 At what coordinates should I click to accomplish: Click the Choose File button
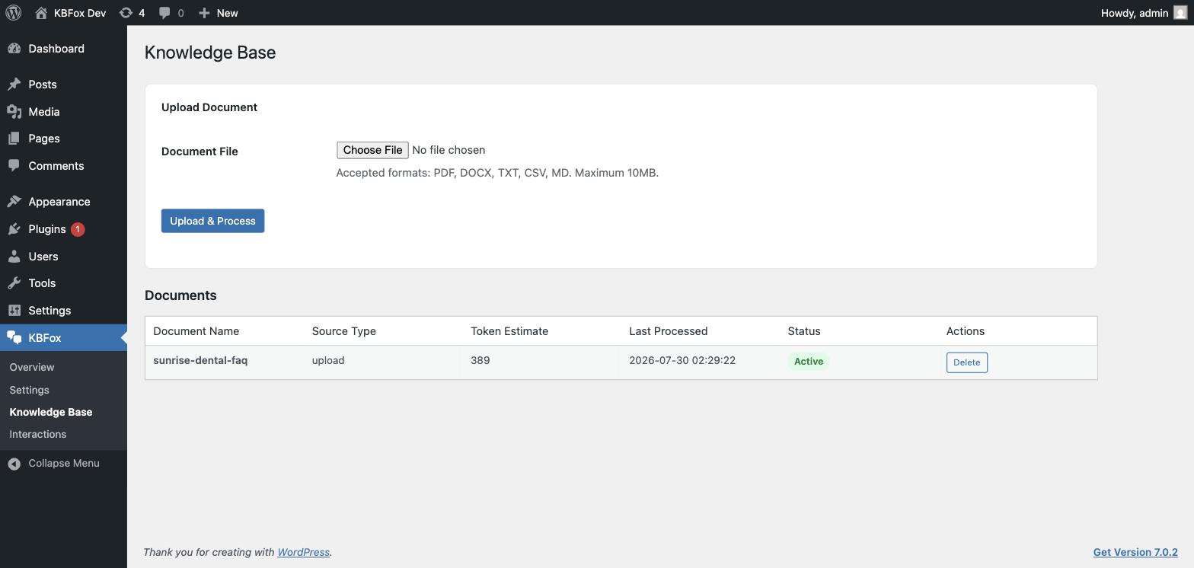(372, 150)
